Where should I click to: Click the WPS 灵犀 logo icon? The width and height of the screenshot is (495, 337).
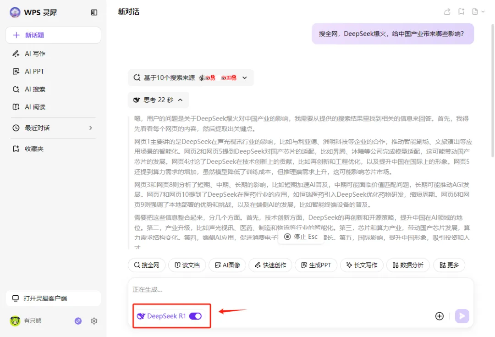coord(15,12)
